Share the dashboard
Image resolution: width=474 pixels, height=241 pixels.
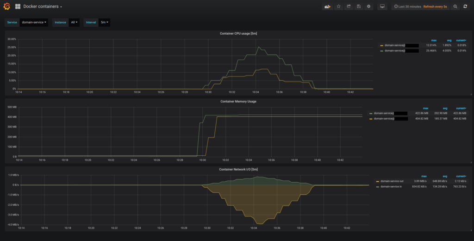[x=349, y=6]
